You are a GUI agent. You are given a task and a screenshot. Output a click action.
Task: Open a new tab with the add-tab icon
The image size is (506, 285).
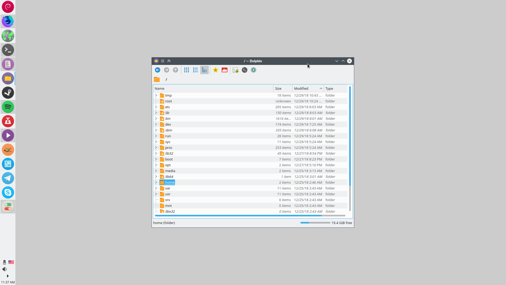[x=236, y=70]
